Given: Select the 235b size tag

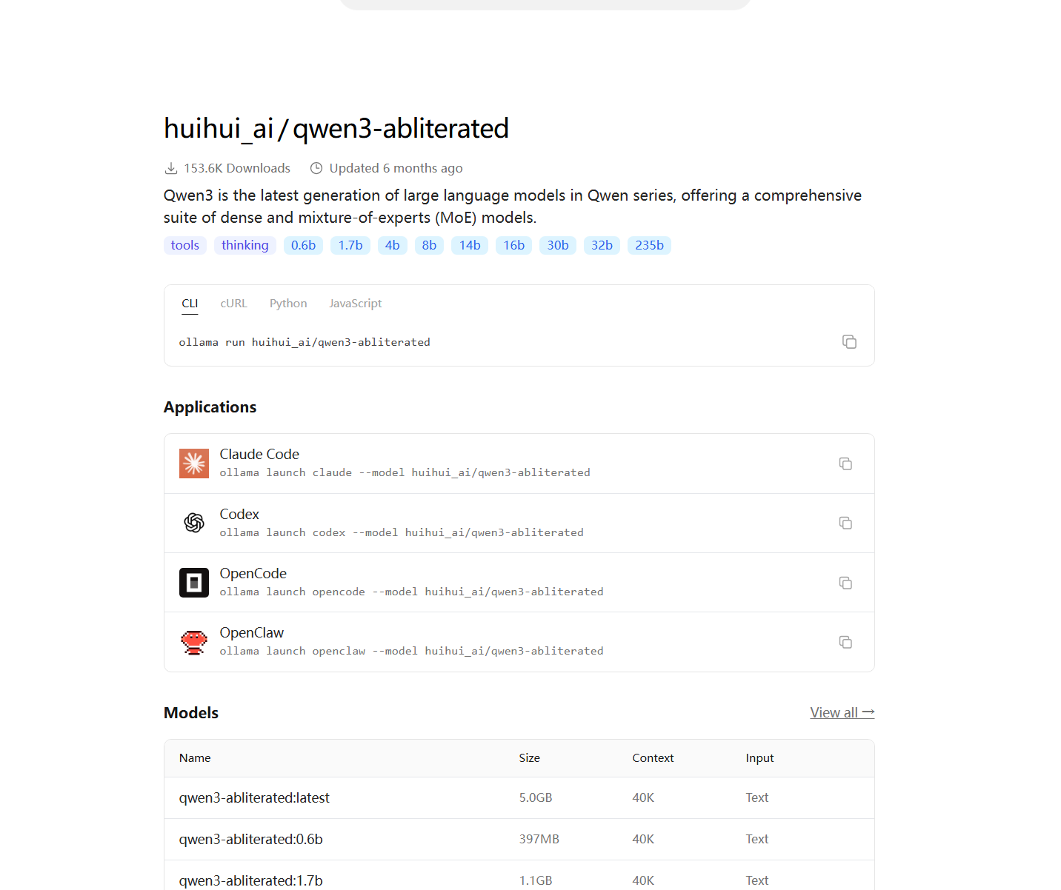Looking at the screenshot, I should point(649,245).
